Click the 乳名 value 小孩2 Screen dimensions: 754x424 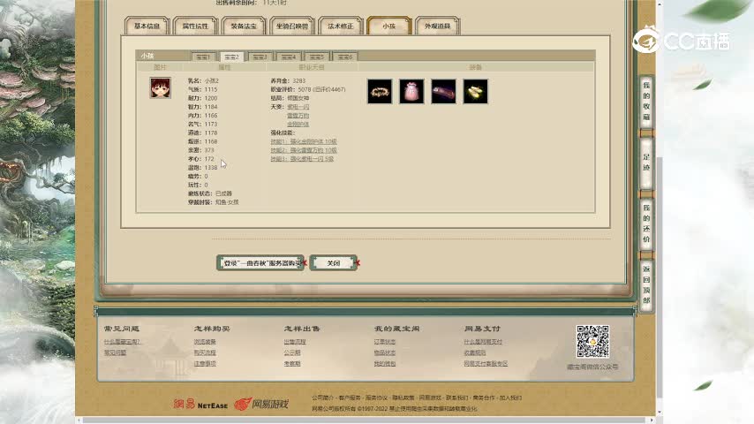coord(212,81)
